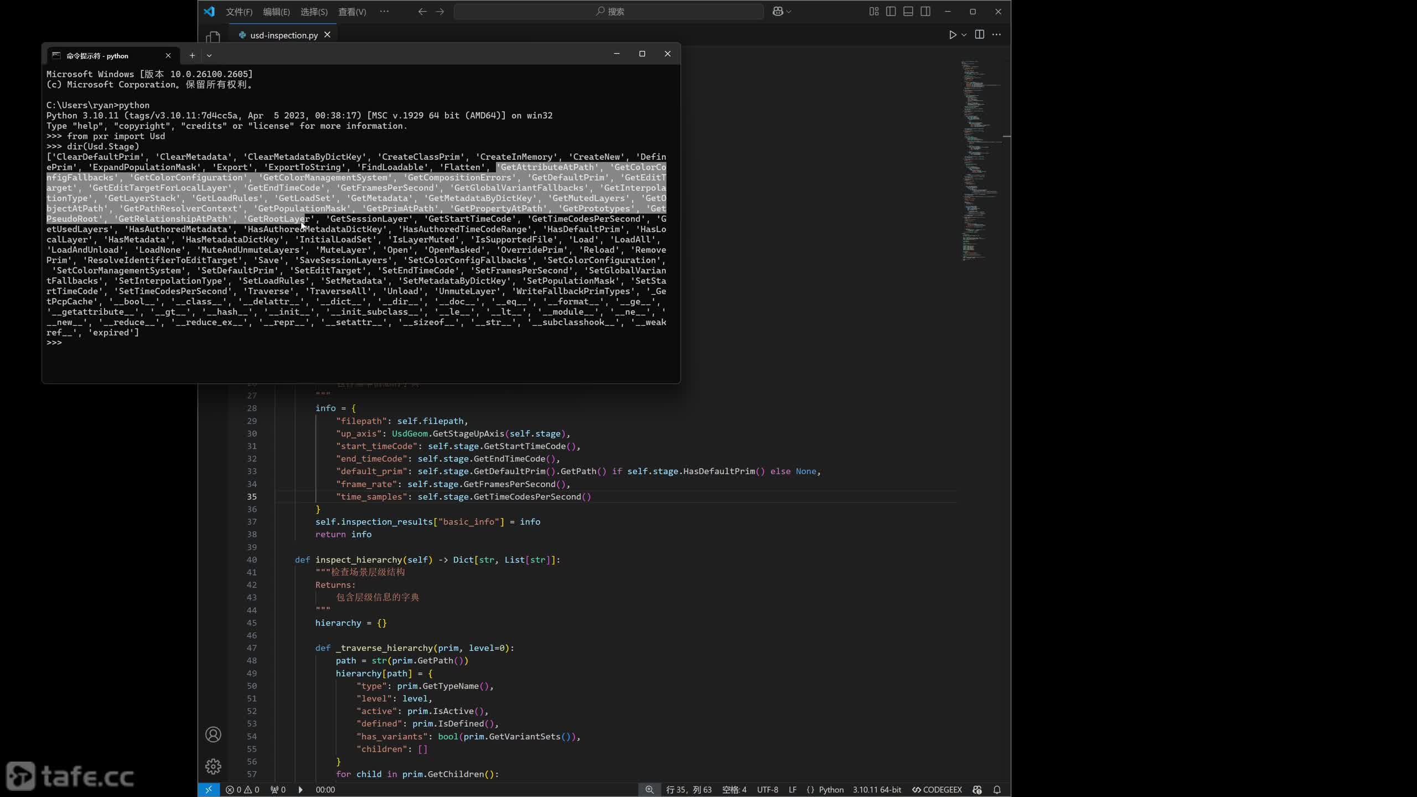Click 'return info' on line 38

tap(343, 534)
